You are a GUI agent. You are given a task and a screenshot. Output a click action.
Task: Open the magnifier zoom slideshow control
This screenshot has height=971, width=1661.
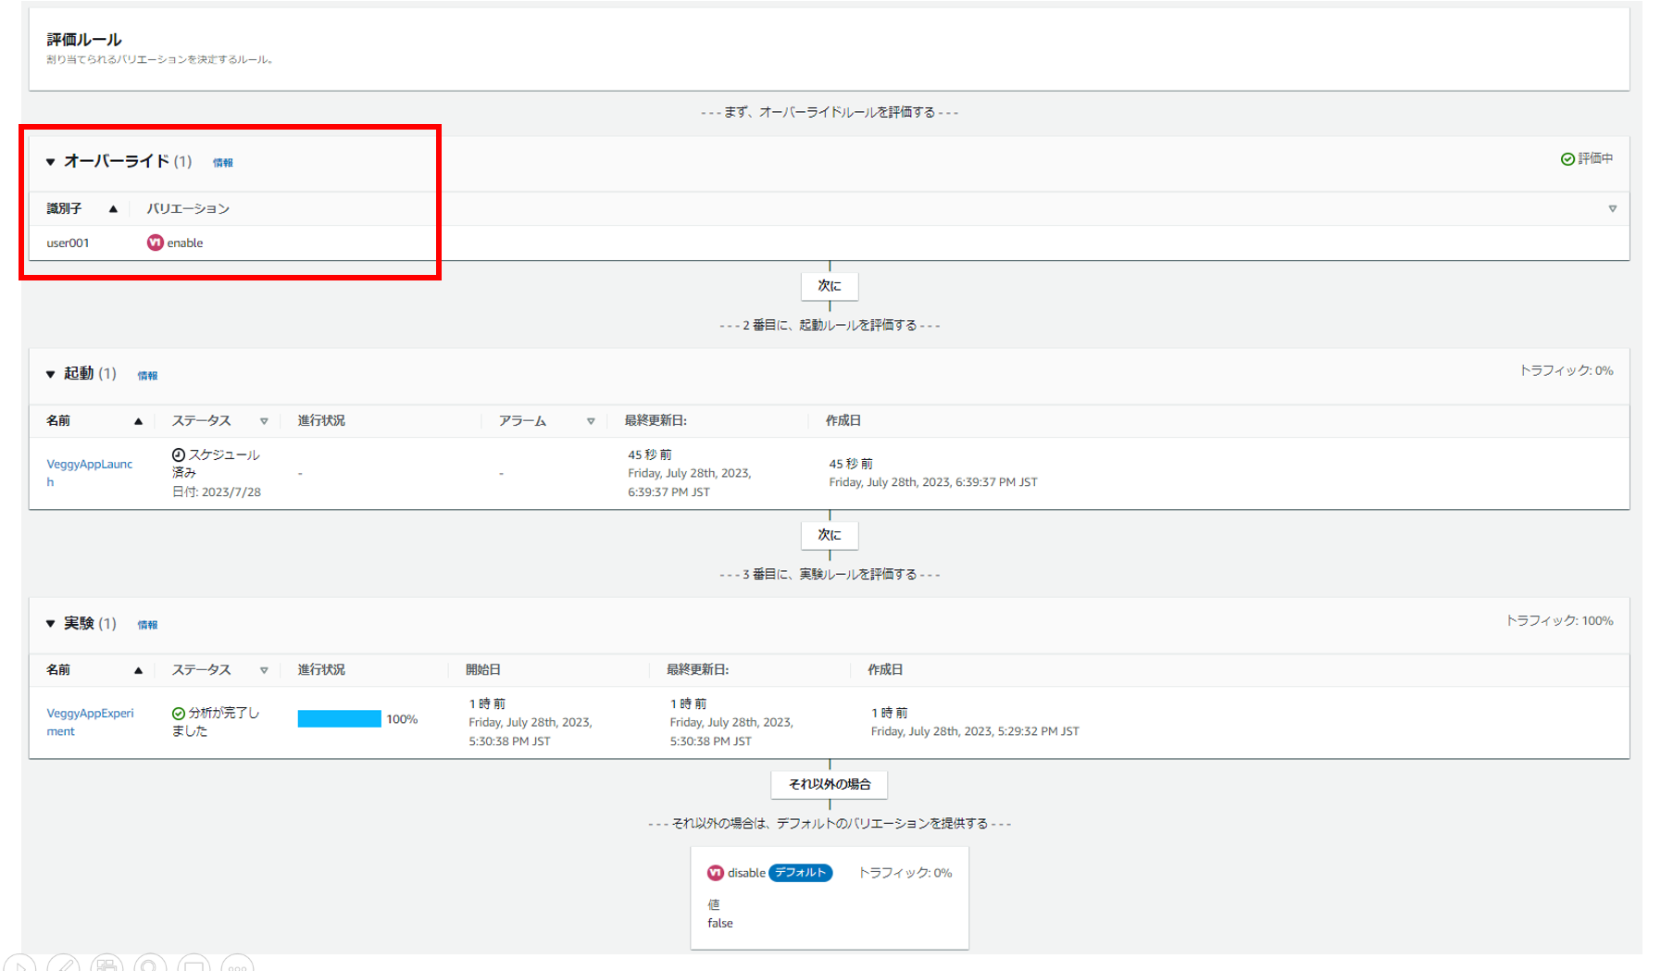(150, 965)
